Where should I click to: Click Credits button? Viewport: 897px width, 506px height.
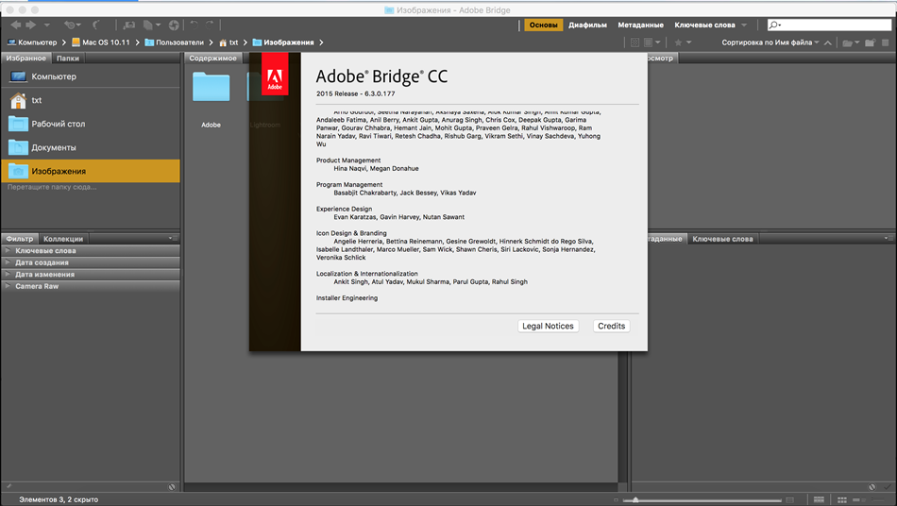611,326
